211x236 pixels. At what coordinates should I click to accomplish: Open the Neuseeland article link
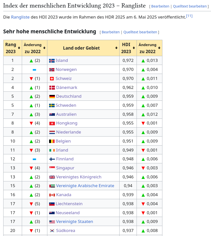(68, 213)
